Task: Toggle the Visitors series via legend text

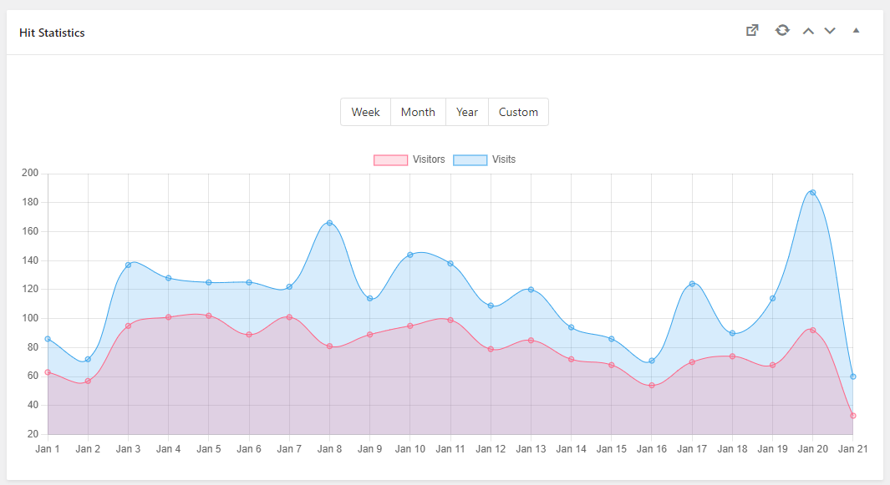Action: coord(429,159)
